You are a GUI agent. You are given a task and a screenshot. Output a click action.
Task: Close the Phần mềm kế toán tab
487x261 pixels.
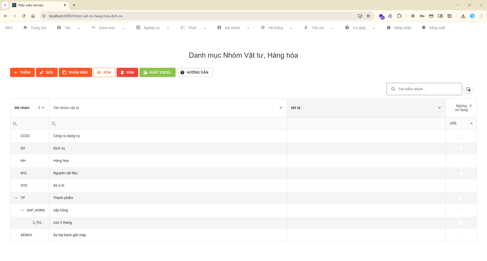click(x=65, y=5)
